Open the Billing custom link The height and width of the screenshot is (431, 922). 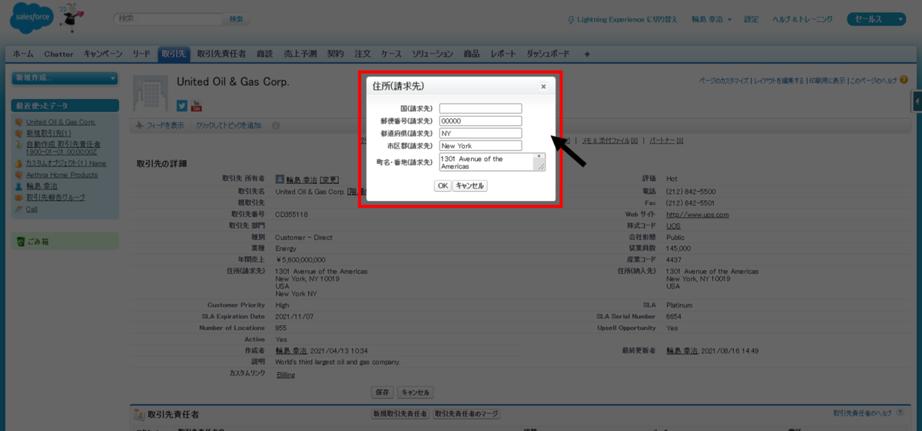(286, 375)
